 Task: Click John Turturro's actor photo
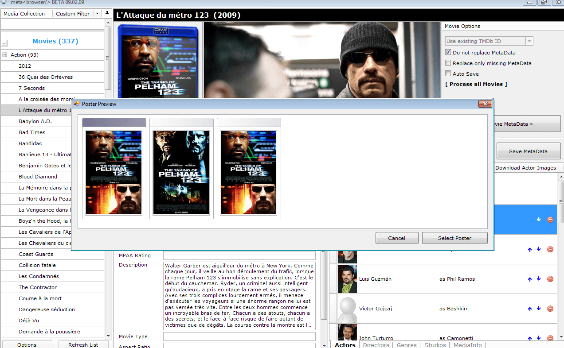click(x=347, y=333)
